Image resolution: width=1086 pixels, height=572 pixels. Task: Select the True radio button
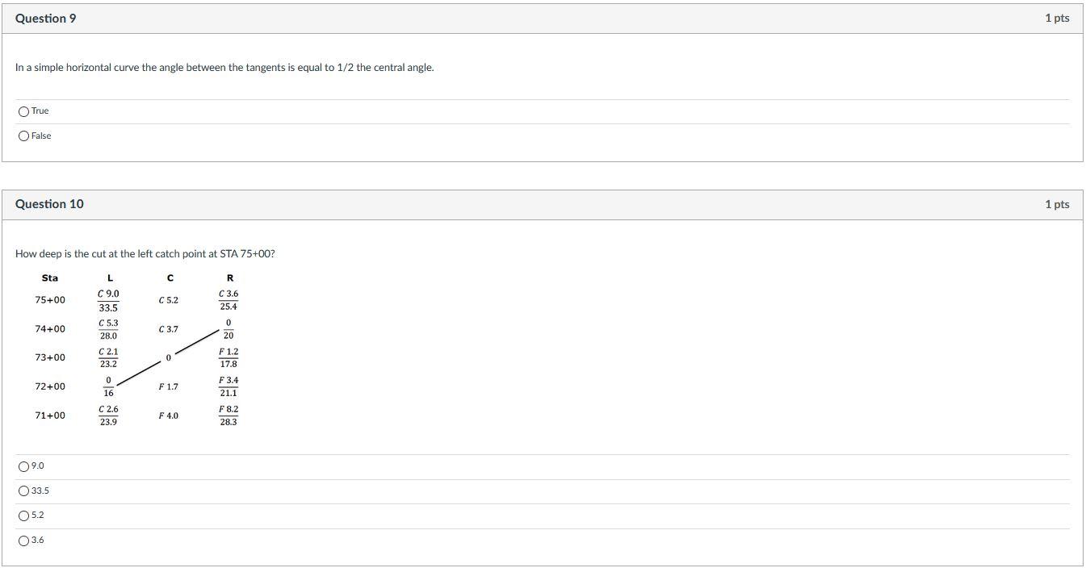pos(23,111)
